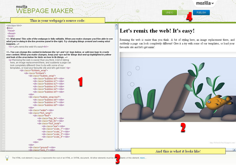Open the 'more...' link in hint bar
Image resolution: width=236 pixels, height=165 pixels.
[143, 158]
